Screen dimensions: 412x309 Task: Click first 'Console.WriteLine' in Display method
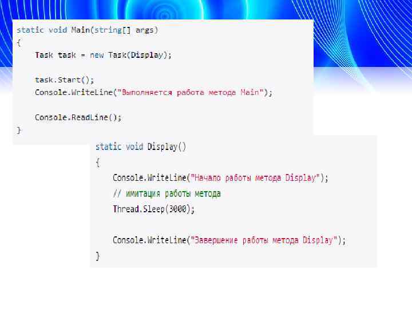point(149,178)
